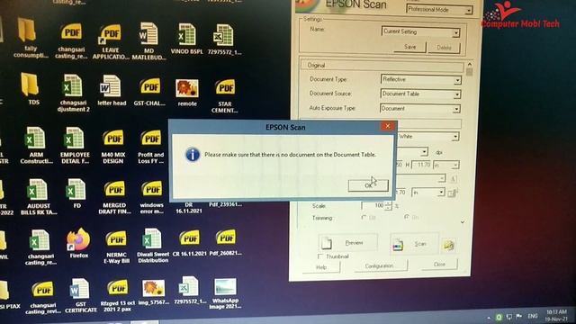This screenshot has width=576, height=324.
Task: Toggle the Thumbnail checkbox in EPSON Scan
Action: [x=320, y=256]
